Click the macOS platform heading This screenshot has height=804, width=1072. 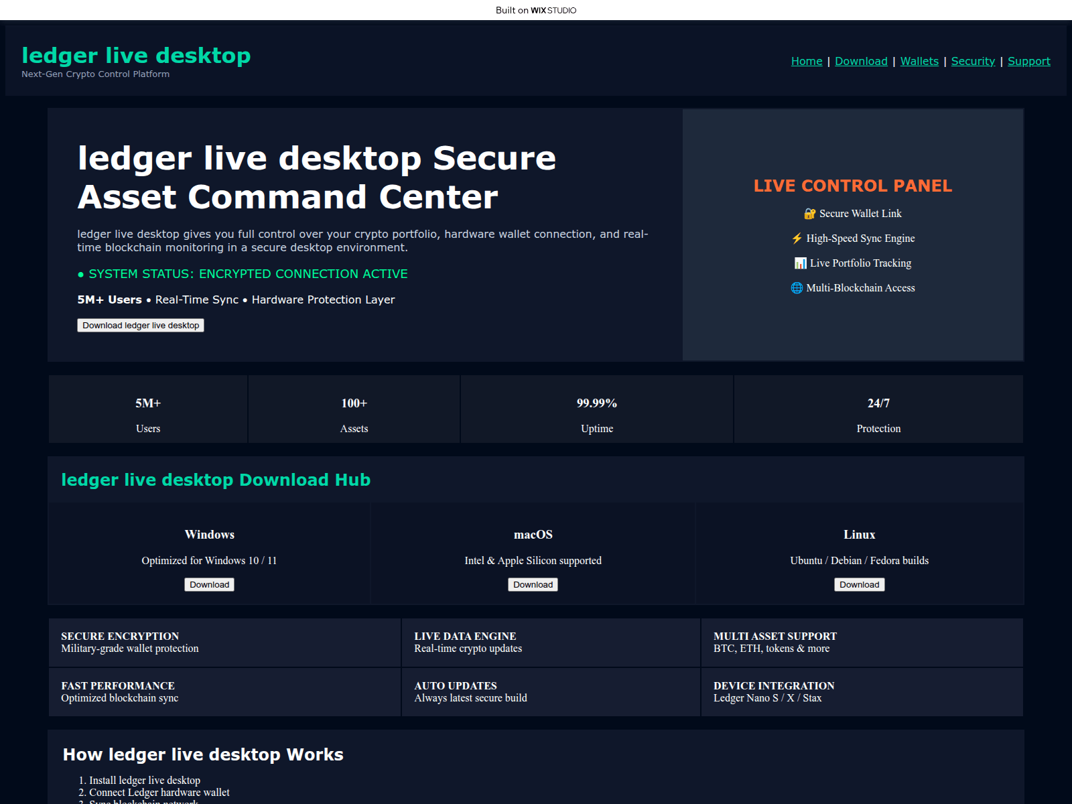(x=533, y=535)
